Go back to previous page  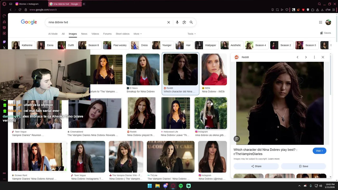[11, 10]
